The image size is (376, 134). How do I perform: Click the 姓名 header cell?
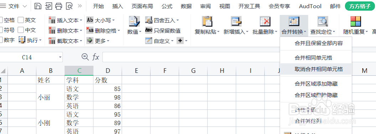[51, 80]
